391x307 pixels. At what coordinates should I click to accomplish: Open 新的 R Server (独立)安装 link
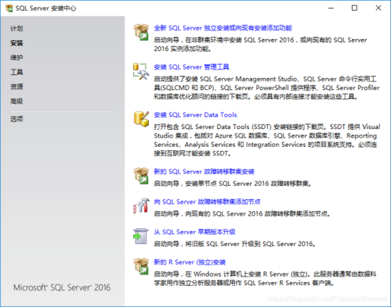(x=189, y=262)
